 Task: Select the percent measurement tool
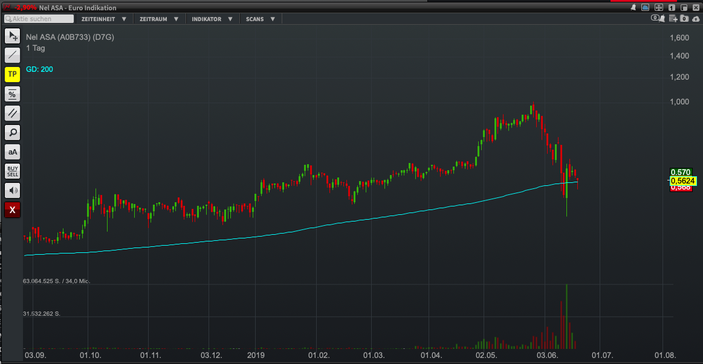click(13, 94)
